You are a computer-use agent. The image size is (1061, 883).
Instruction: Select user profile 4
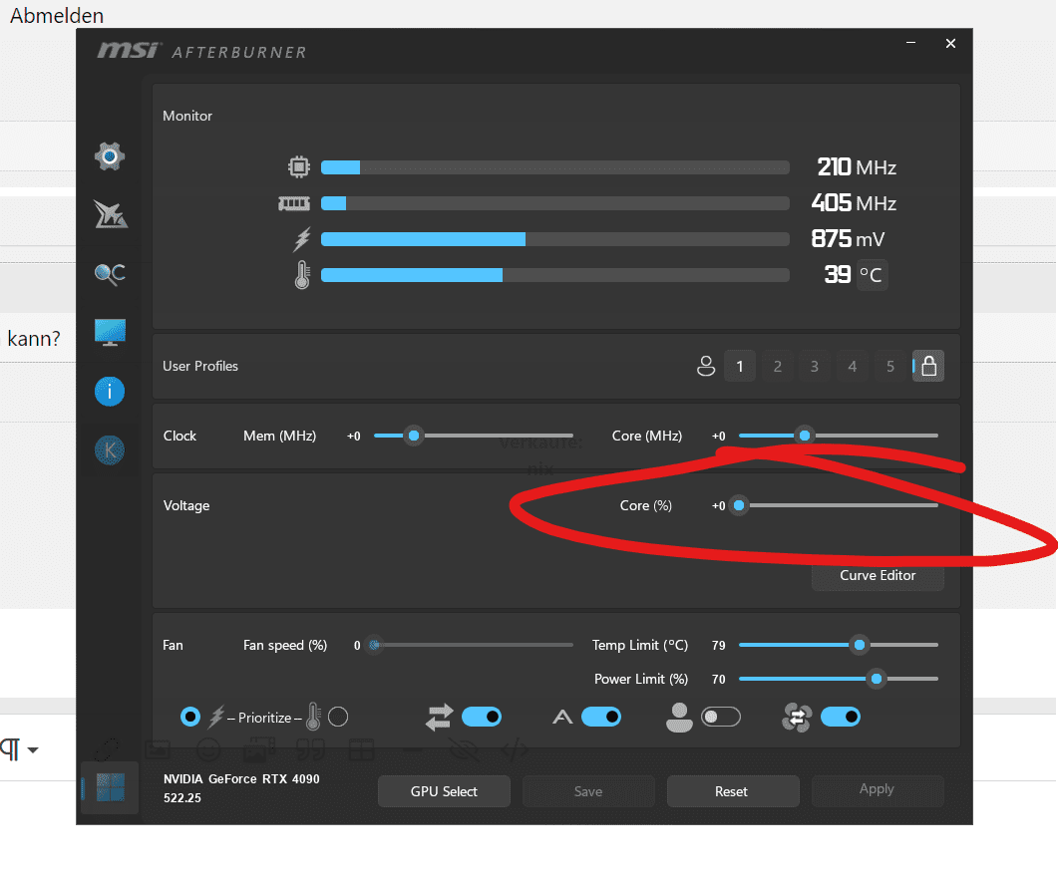(853, 366)
